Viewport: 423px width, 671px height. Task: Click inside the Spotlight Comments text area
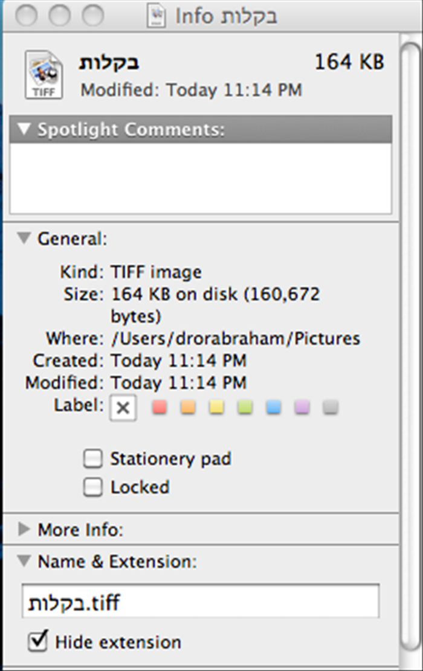201,178
